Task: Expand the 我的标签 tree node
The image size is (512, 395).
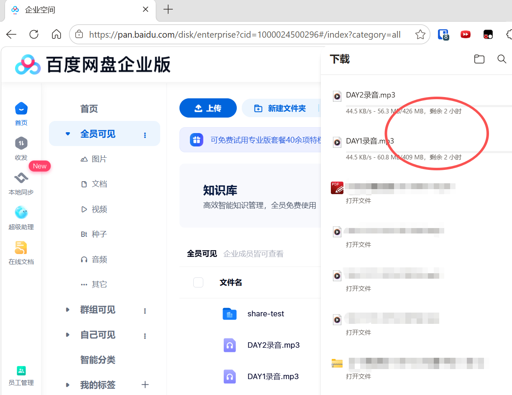Action: point(68,385)
